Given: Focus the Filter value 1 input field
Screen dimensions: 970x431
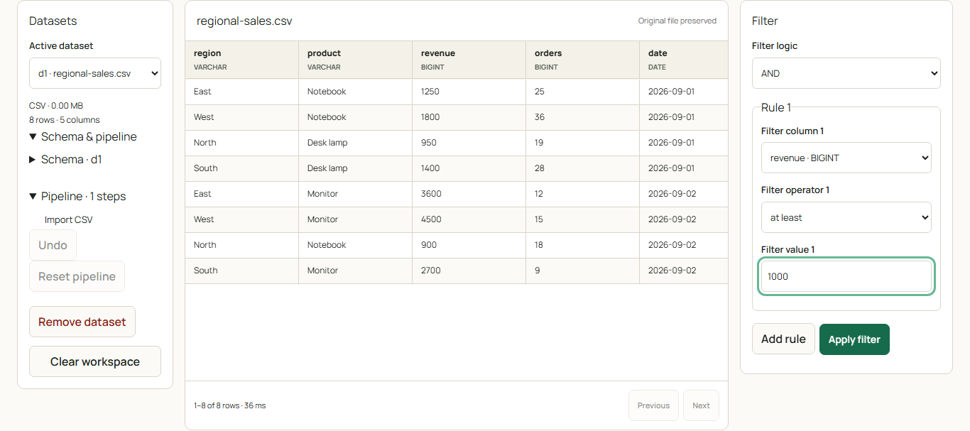Looking at the screenshot, I should coord(846,276).
